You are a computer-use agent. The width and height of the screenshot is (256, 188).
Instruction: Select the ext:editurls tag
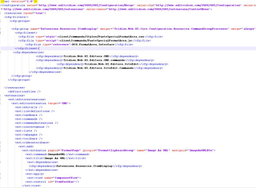tap(28, 107)
